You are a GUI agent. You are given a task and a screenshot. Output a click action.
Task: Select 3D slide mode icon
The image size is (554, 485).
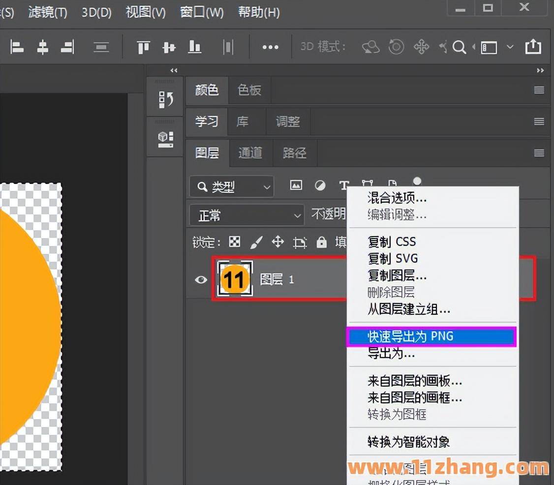tap(443, 47)
